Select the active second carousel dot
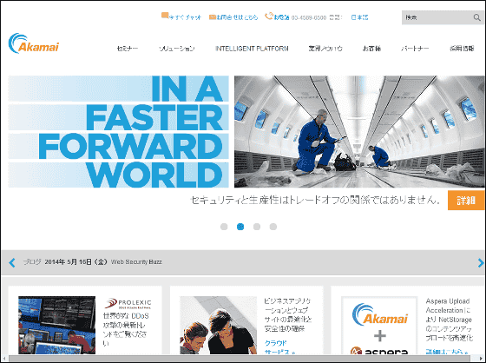 click(x=240, y=227)
